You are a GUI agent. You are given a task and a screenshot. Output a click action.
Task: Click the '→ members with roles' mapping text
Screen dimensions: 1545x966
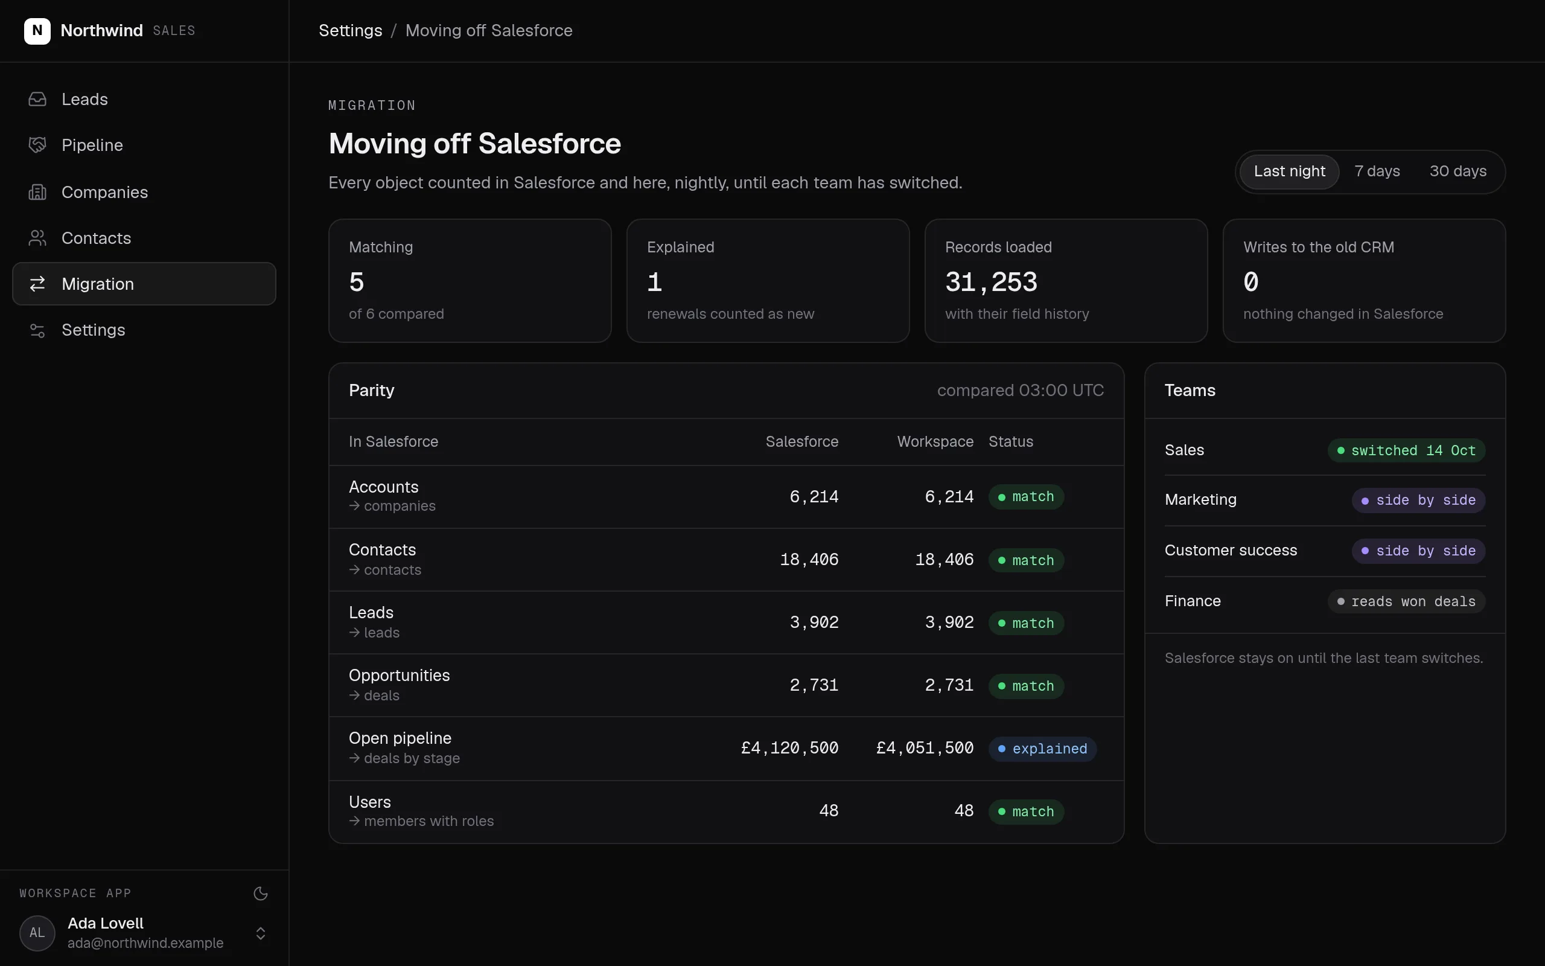click(x=421, y=821)
